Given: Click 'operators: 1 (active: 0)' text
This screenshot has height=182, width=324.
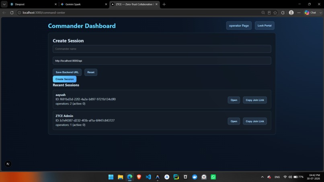Looking at the screenshot, I should [x=70, y=125].
